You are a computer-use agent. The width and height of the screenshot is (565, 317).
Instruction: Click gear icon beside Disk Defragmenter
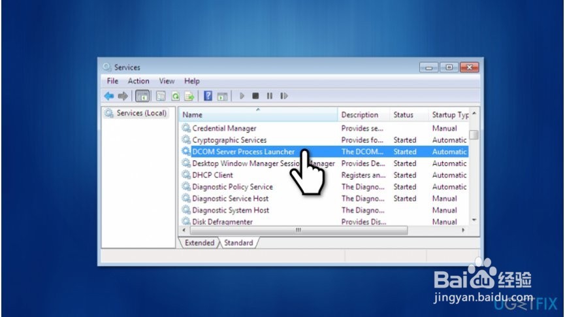point(186,221)
